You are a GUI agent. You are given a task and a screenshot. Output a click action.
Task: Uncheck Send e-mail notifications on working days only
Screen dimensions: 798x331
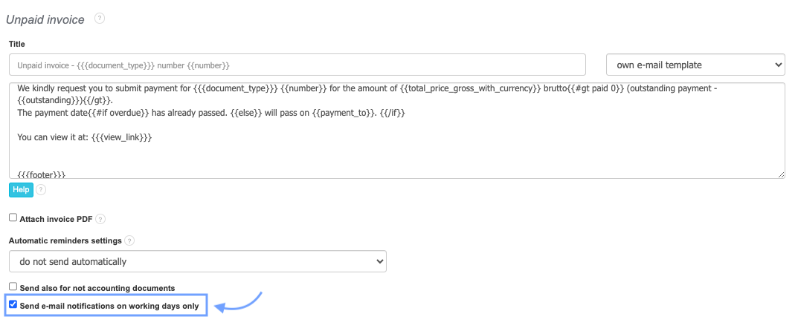pyautogui.click(x=13, y=304)
